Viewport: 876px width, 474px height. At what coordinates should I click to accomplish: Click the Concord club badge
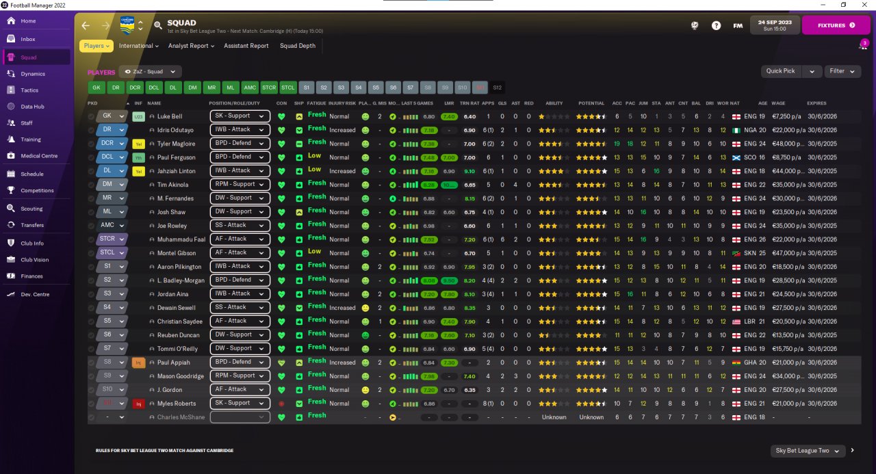point(127,25)
